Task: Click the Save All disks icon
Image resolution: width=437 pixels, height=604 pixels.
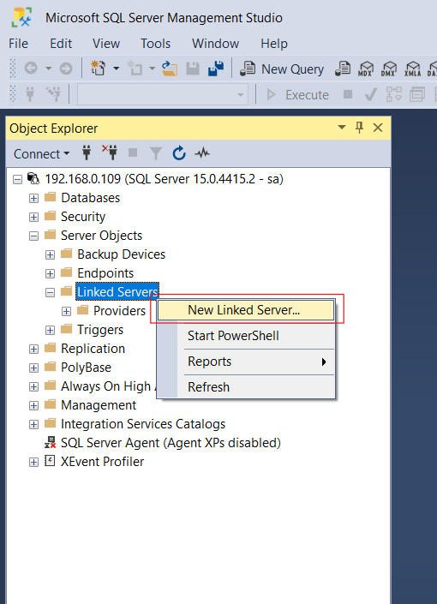Action: tap(215, 69)
